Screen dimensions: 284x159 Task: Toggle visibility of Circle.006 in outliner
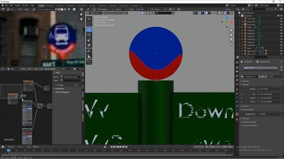(281, 19)
